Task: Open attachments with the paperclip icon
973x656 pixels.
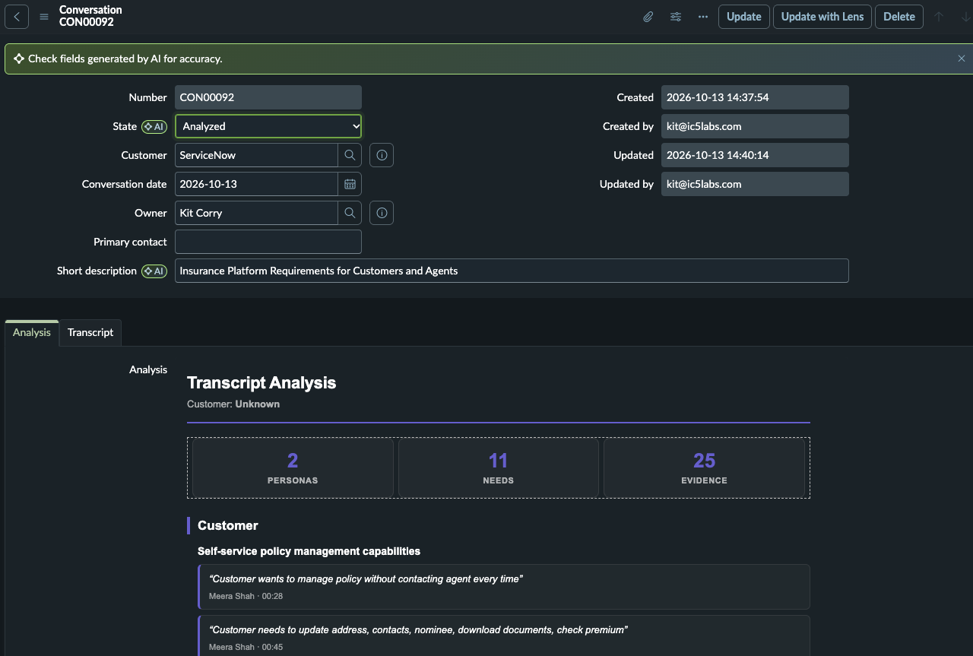Action: 648,17
